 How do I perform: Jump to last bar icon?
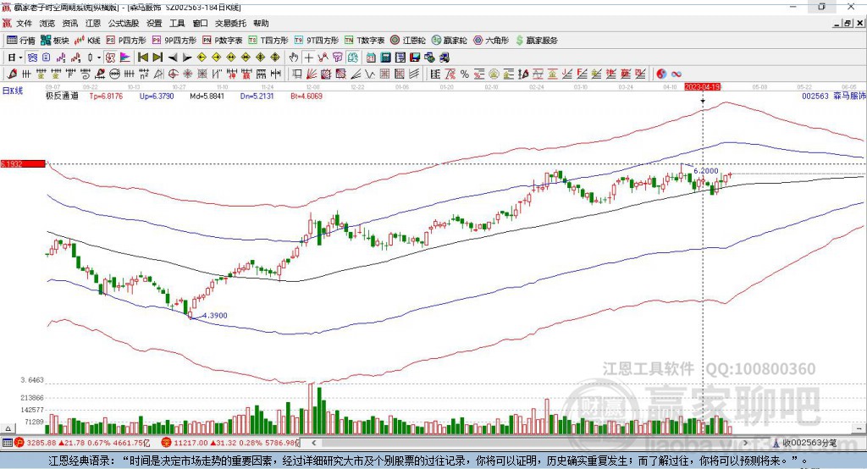click(157, 58)
